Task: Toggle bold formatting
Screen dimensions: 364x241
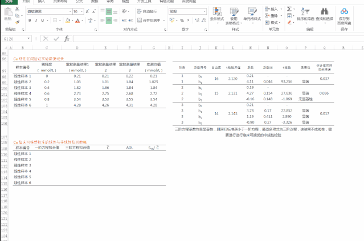Action: pyautogui.click(x=29, y=21)
